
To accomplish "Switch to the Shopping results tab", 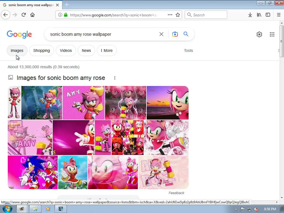I will (x=42, y=50).
